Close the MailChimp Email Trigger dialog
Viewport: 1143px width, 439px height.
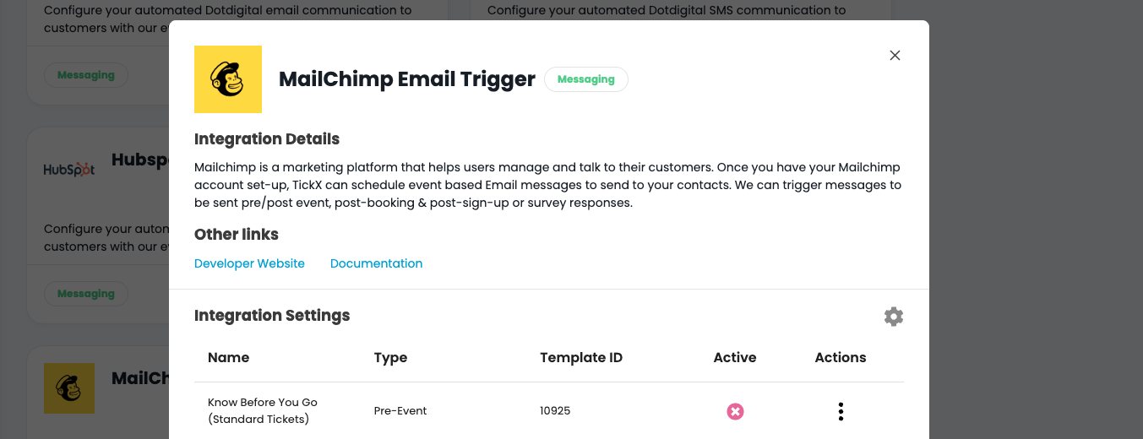895,56
